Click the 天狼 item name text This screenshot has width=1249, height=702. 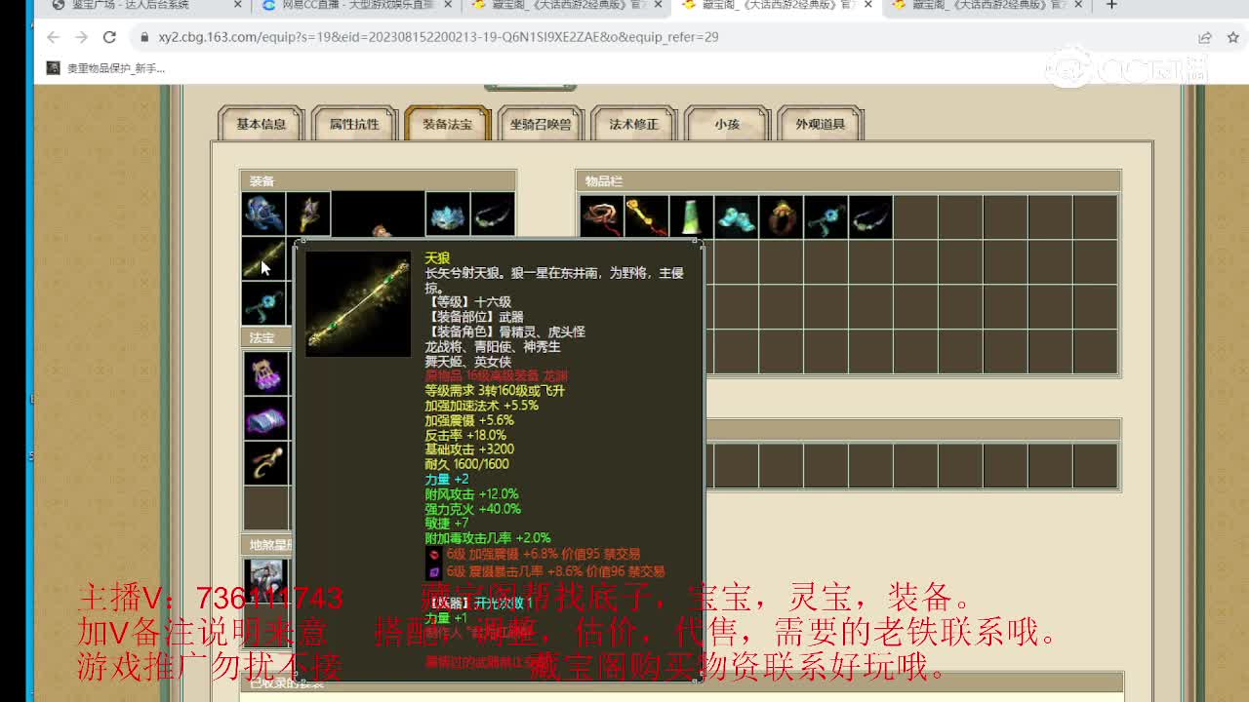click(x=437, y=258)
